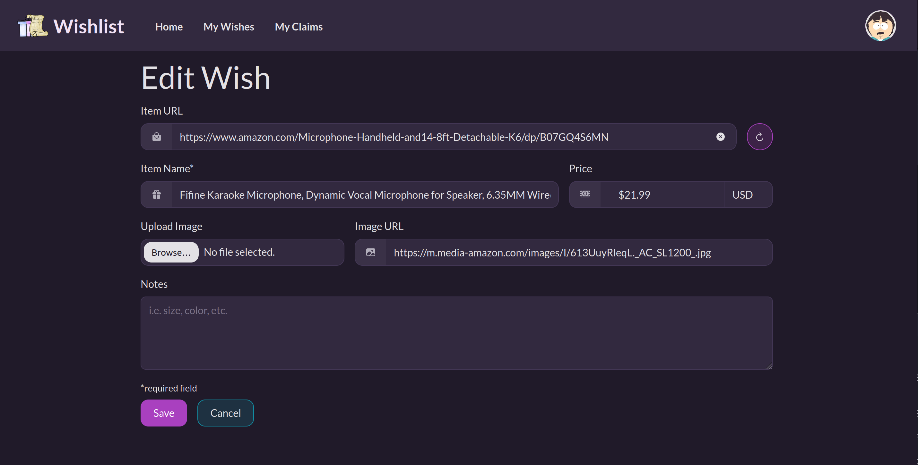Open My Wishes page

(x=229, y=27)
